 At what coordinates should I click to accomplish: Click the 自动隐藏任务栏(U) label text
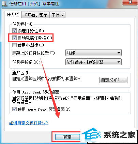[35, 38]
